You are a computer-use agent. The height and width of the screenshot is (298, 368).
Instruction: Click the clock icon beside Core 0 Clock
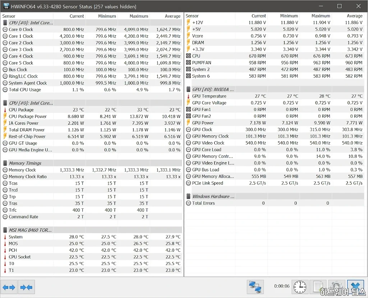pos(5,29)
